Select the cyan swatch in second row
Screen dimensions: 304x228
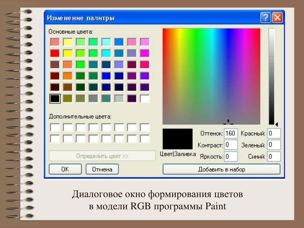pos(106,53)
